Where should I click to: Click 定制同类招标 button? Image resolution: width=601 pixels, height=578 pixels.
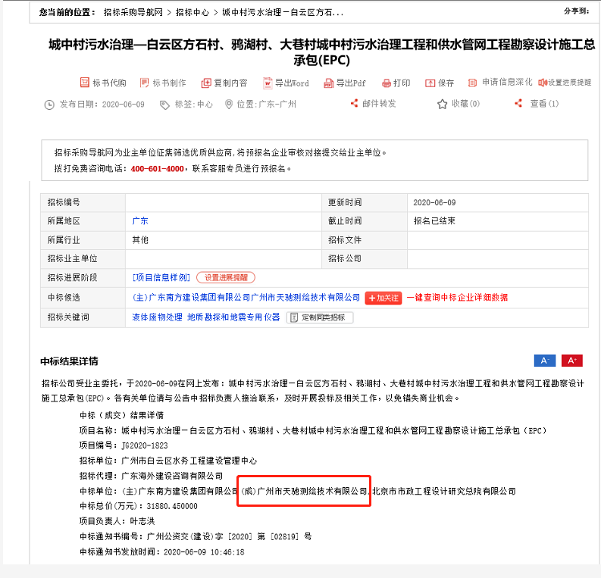click(319, 317)
